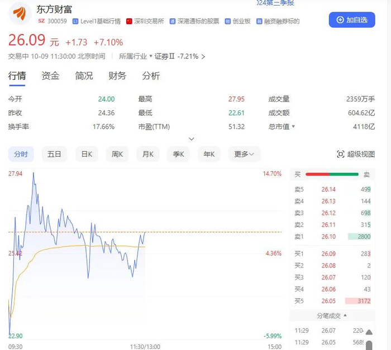Switch to the 财务 tab
The width and height of the screenshot is (391, 350).
point(117,76)
